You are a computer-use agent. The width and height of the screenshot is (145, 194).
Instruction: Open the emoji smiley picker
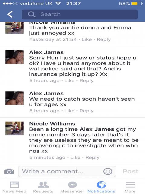[108, 172]
